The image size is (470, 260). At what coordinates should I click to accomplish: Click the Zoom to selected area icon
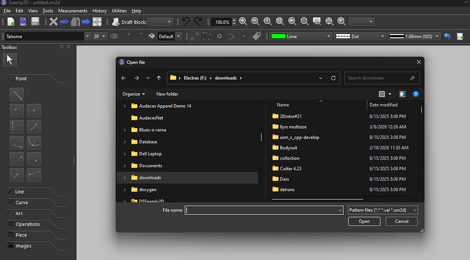316,21
